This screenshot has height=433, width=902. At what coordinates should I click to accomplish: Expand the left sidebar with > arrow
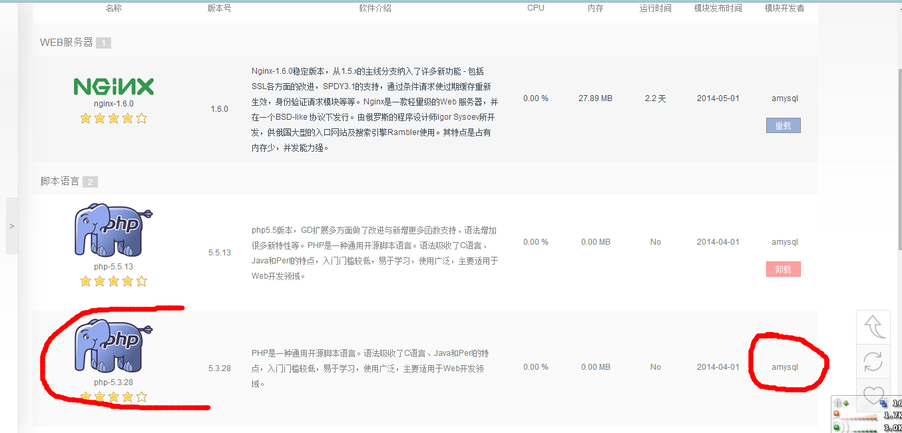coord(12,226)
